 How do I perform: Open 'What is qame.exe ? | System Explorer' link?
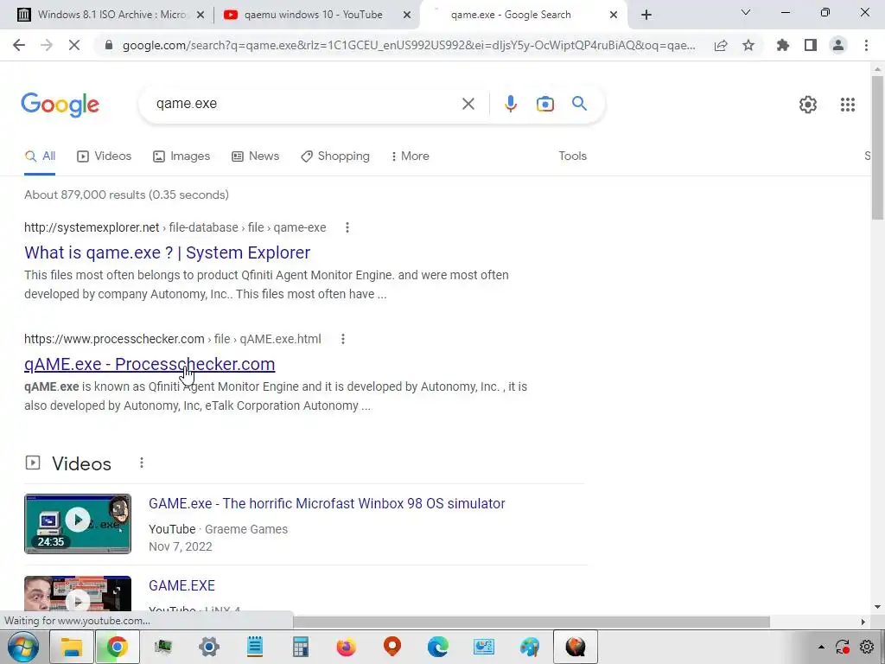coord(167,252)
